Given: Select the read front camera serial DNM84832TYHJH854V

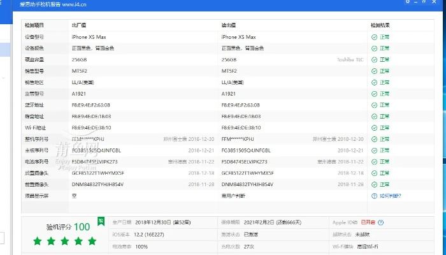Looking at the screenshot, I should (247, 184).
